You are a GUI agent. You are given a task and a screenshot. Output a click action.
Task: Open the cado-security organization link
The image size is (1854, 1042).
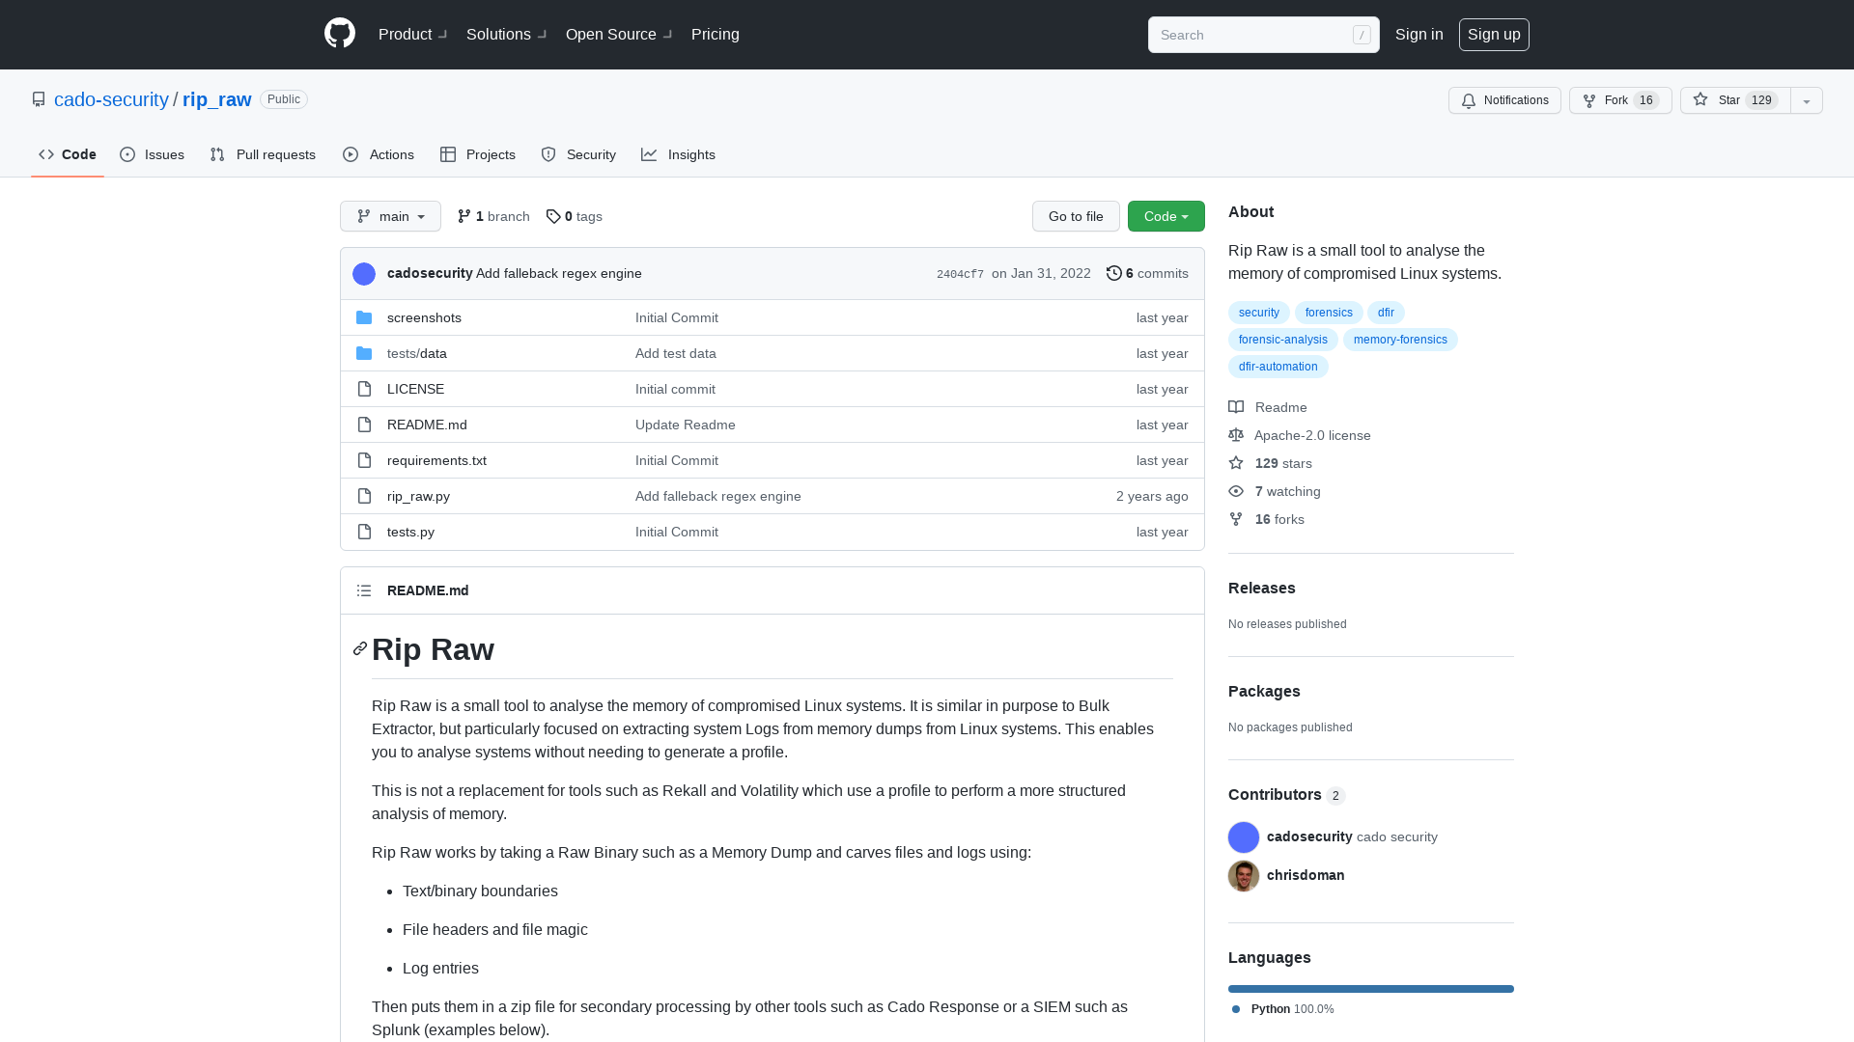[x=111, y=99]
